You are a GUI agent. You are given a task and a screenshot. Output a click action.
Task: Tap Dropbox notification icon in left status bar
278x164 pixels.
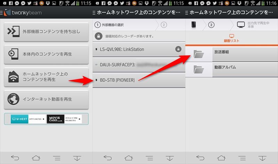click(48, 3)
